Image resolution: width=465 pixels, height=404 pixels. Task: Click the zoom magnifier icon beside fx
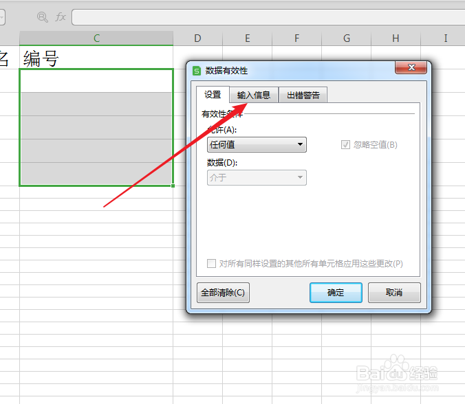[x=43, y=17]
